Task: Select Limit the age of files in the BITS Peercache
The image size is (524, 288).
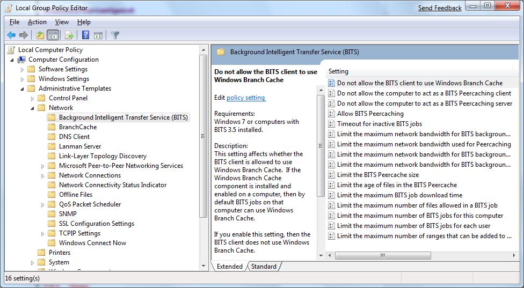Action: pos(397,185)
